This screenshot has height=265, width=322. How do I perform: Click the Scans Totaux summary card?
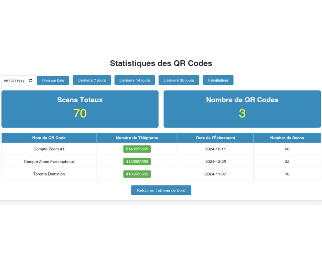click(80, 109)
